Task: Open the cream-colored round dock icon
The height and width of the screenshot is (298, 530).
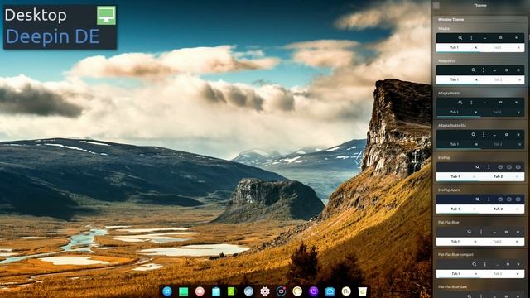Action: [x=297, y=291]
